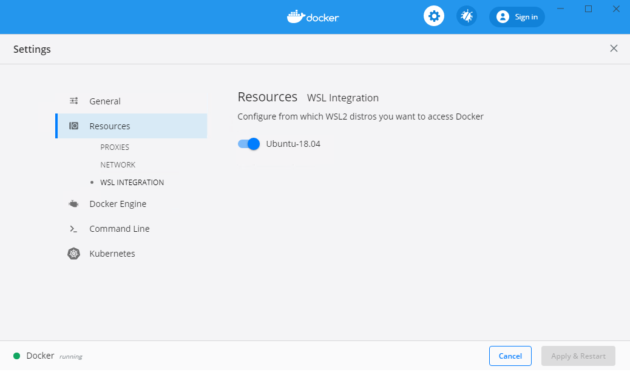Select the Command Line terminal icon
This screenshot has height=372, width=630.
73,229
